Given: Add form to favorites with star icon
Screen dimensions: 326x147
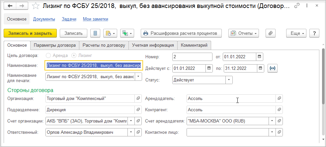Looking at the screenshot, I should coord(36,6).
